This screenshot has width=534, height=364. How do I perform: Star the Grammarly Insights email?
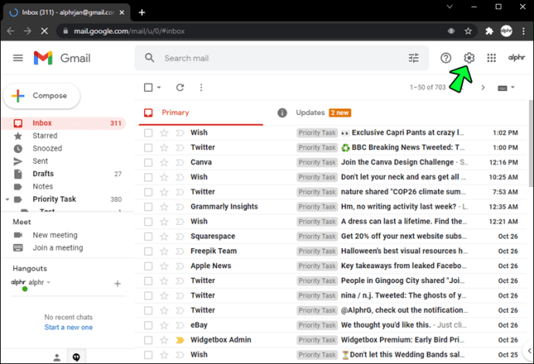click(x=164, y=207)
